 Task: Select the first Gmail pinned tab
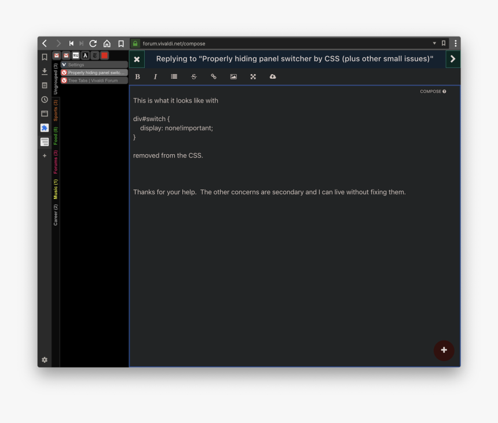click(57, 56)
